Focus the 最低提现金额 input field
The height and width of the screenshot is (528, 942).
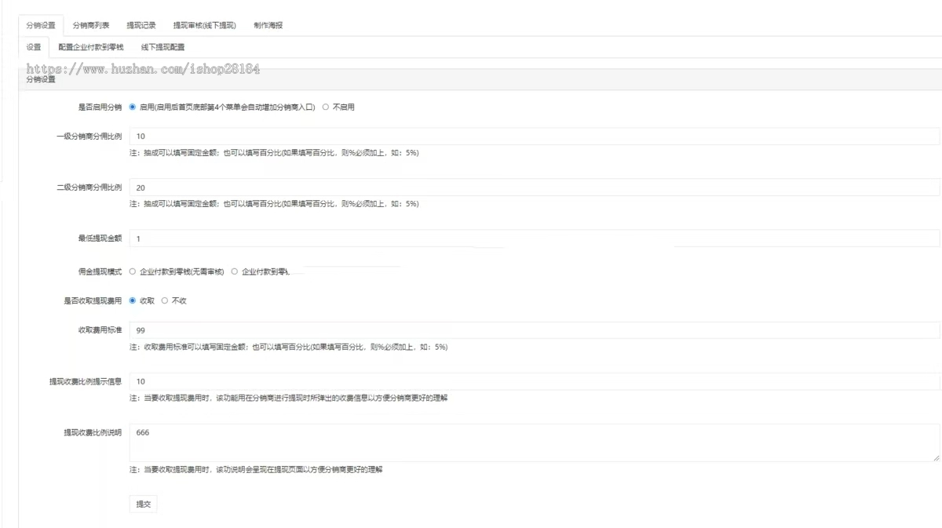coord(535,238)
